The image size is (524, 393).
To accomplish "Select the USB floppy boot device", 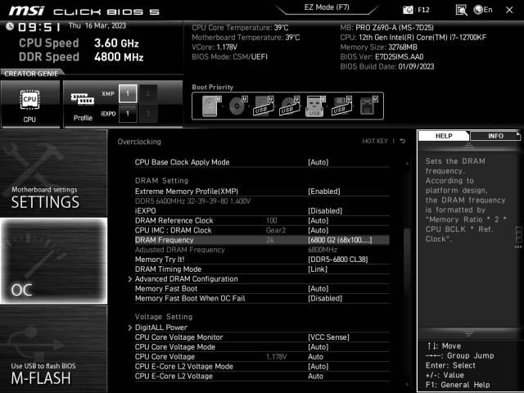I will [341, 106].
